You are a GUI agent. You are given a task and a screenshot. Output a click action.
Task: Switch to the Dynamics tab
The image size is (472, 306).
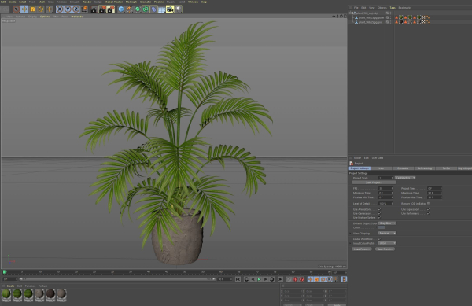(x=403, y=168)
